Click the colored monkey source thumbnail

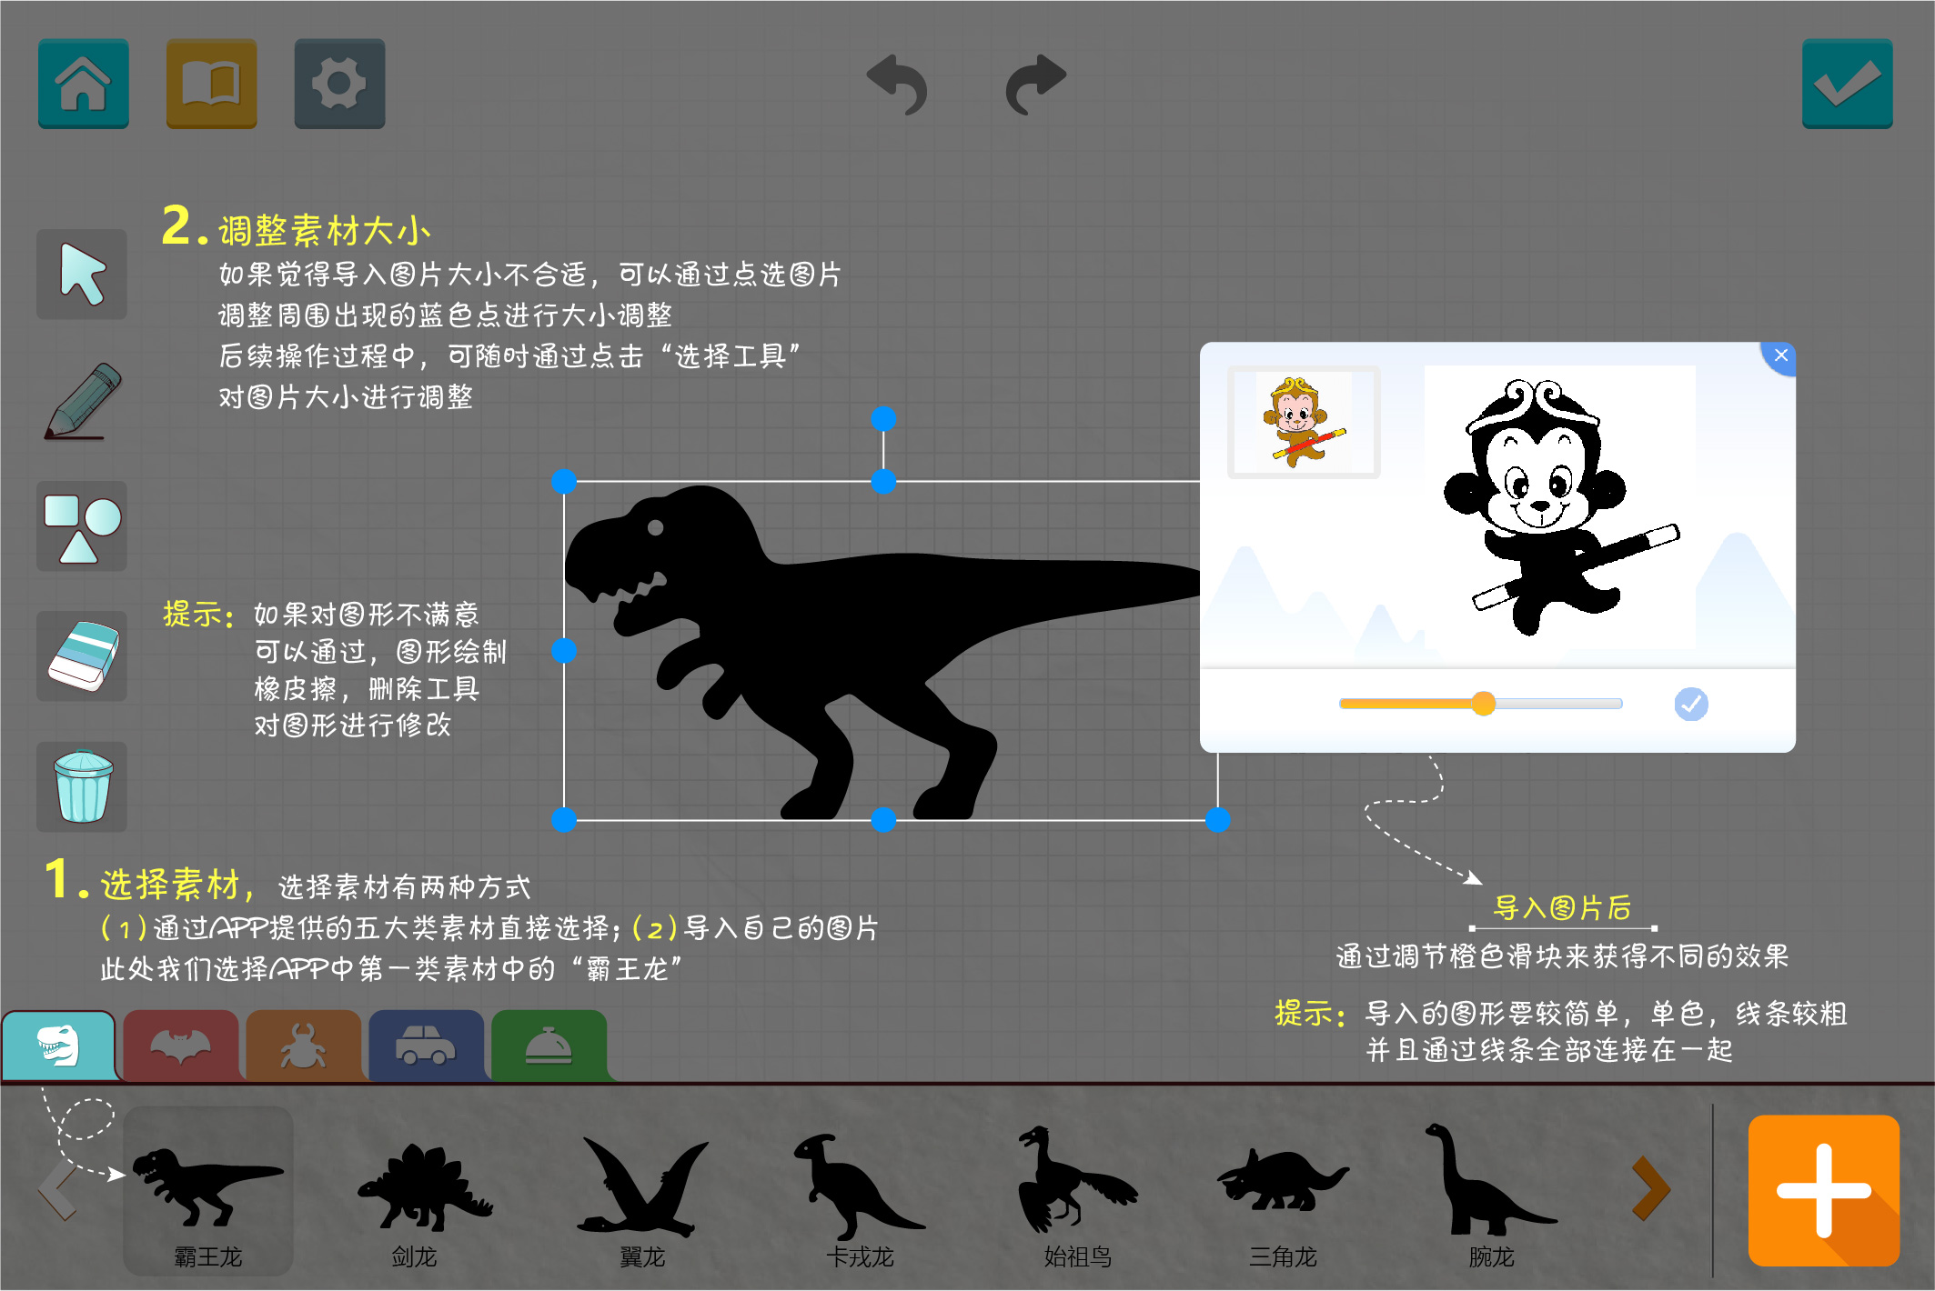point(1304,422)
